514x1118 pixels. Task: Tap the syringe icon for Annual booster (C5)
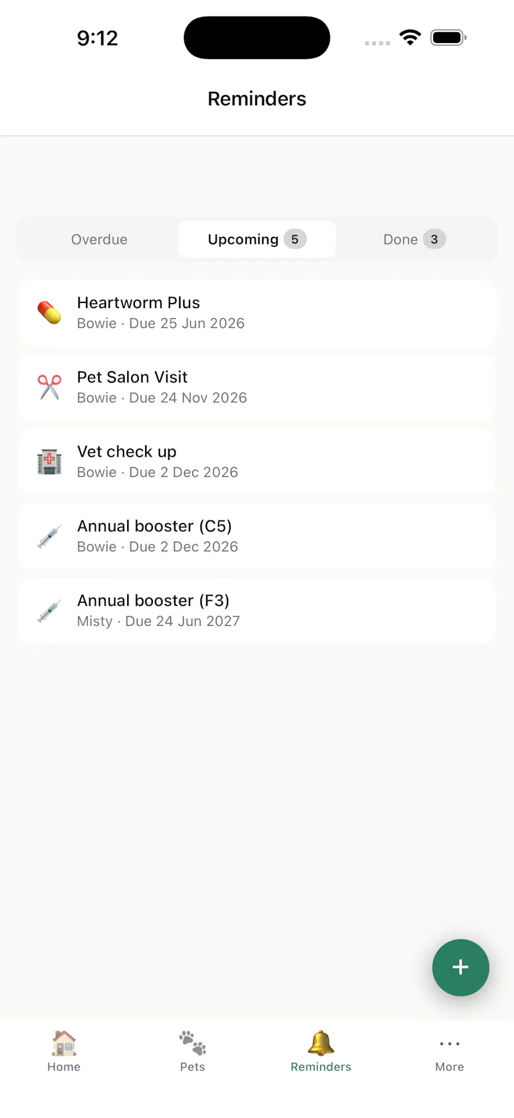tap(49, 536)
